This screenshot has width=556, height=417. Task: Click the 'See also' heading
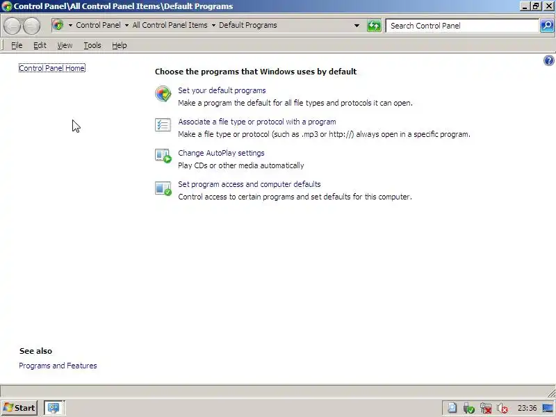click(36, 351)
